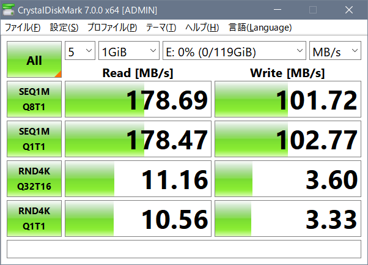Open the ヘルプ(H) menu
The image size is (368, 265).
(202, 28)
